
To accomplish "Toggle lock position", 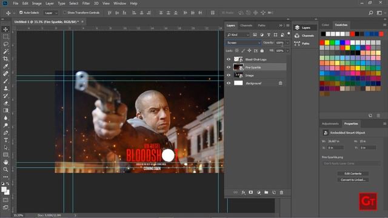I will (x=249, y=51).
